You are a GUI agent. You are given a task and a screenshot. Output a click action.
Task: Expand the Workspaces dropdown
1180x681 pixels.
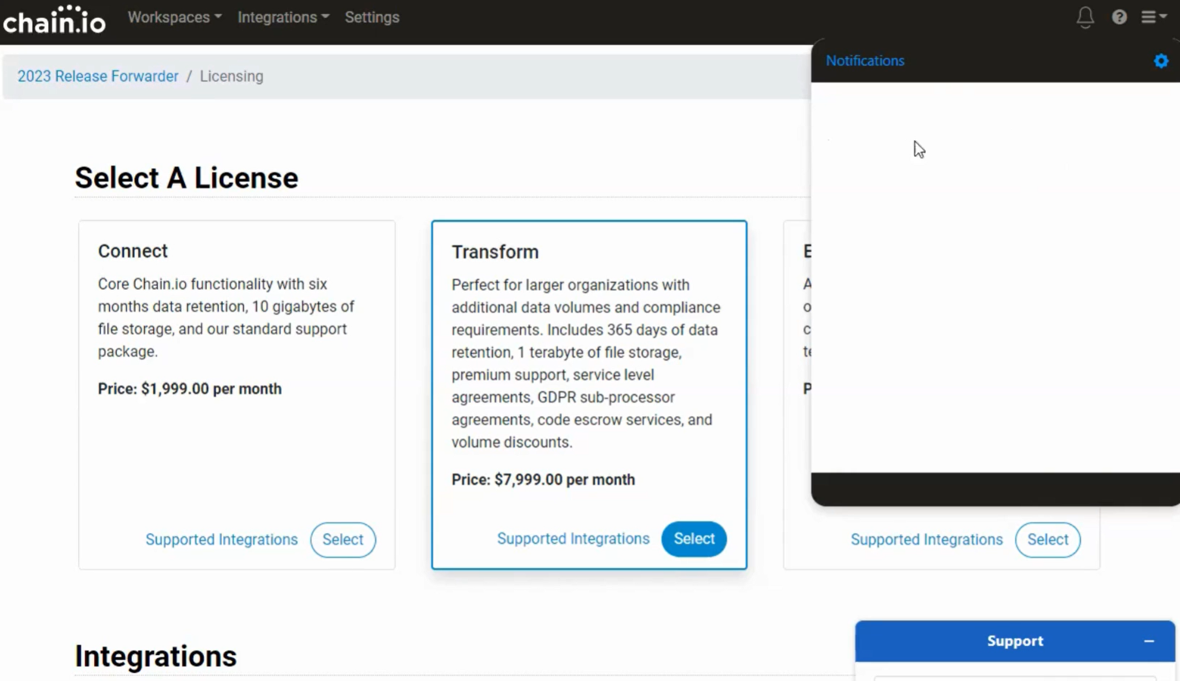[175, 17]
